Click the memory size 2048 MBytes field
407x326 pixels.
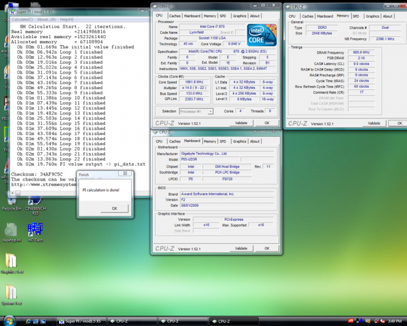322,33
